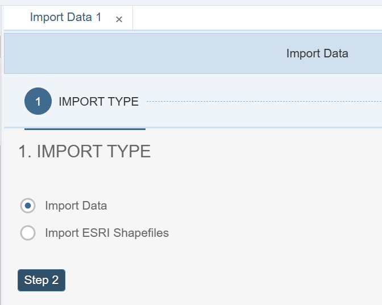This screenshot has width=382, height=305.
Task: Click the Import ESRI Shapefiles label text
Action: [x=106, y=233]
